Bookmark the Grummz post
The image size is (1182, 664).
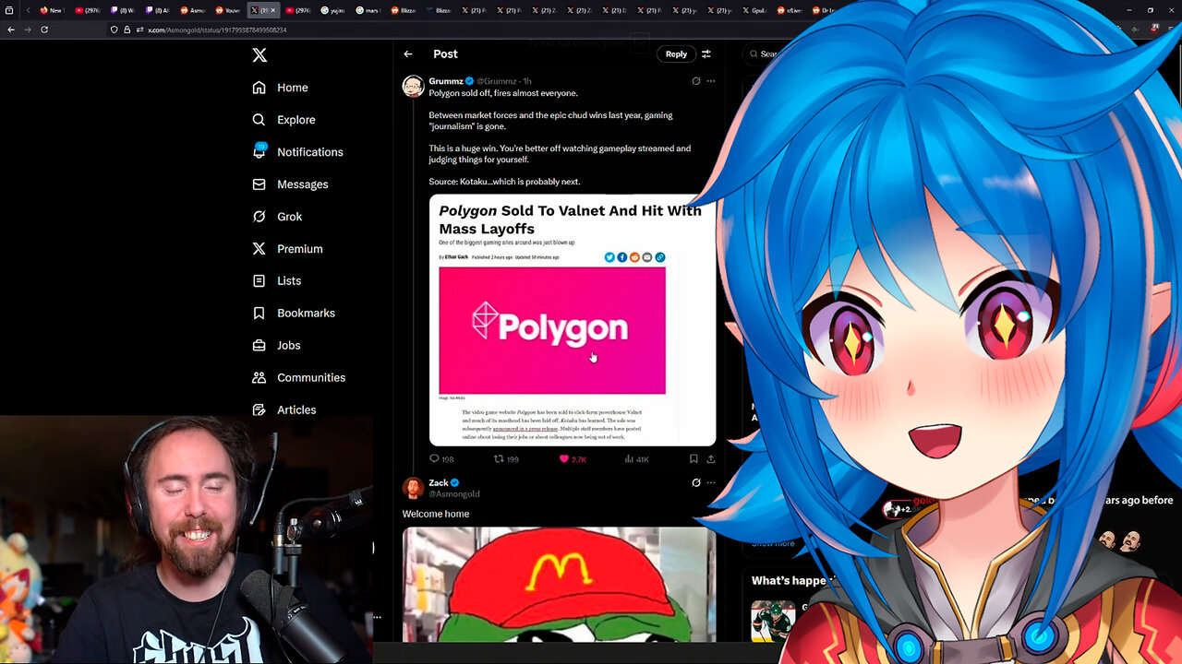point(694,458)
